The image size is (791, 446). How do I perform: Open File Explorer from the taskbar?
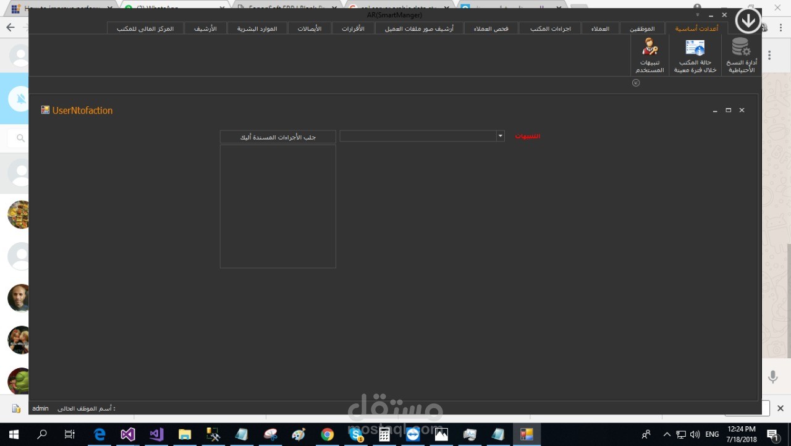pyautogui.click(x=185, y=434)
